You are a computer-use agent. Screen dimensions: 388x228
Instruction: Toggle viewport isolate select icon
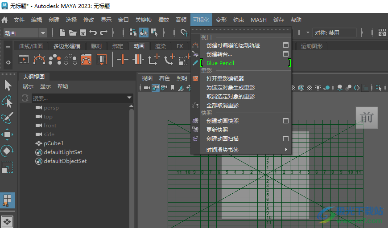379,88
